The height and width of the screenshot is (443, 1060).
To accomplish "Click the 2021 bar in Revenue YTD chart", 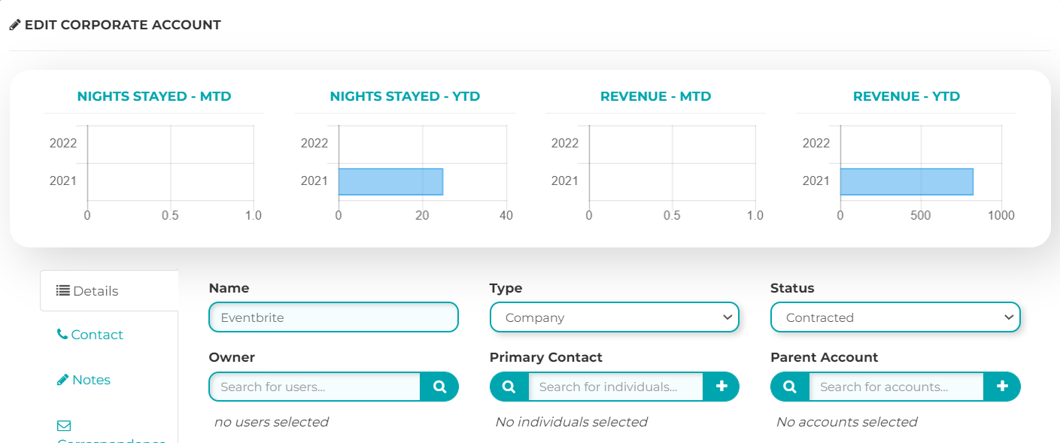I will pos(907,181).
